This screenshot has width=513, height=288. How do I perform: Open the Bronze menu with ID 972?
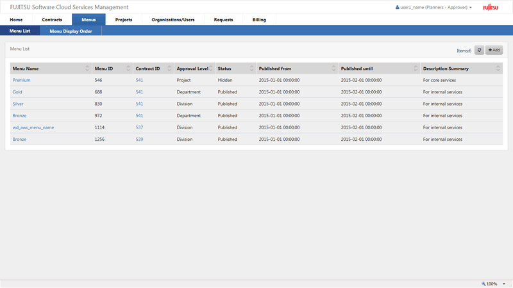[19, 116]
